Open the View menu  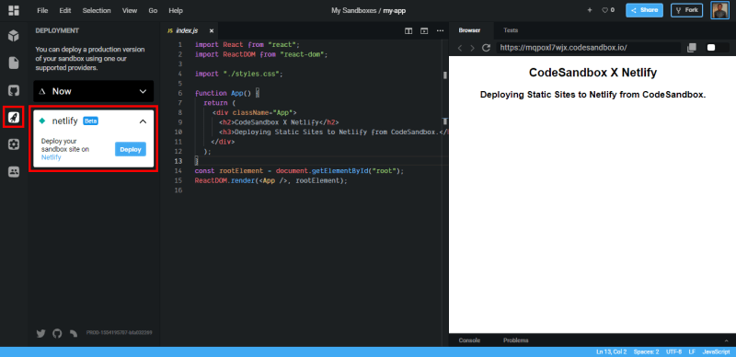pyautogui.click(x=130, y=10)
